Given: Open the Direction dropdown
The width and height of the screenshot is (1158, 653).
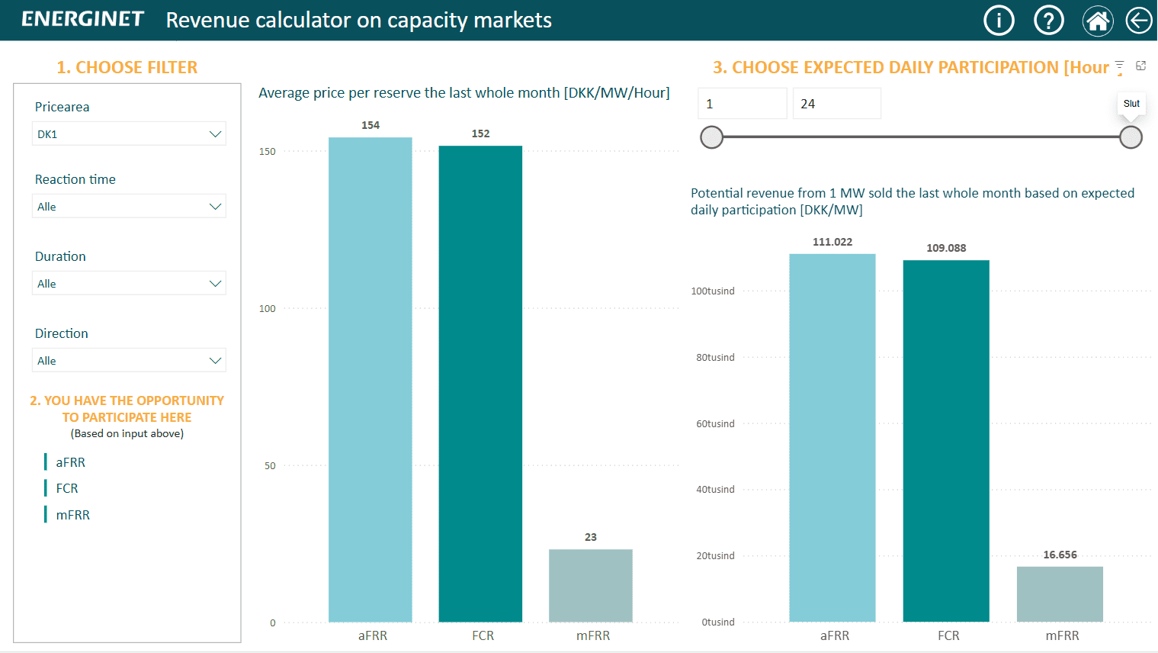Looking at the screenshot, I should pyautogui.click(x=129, y=361).
